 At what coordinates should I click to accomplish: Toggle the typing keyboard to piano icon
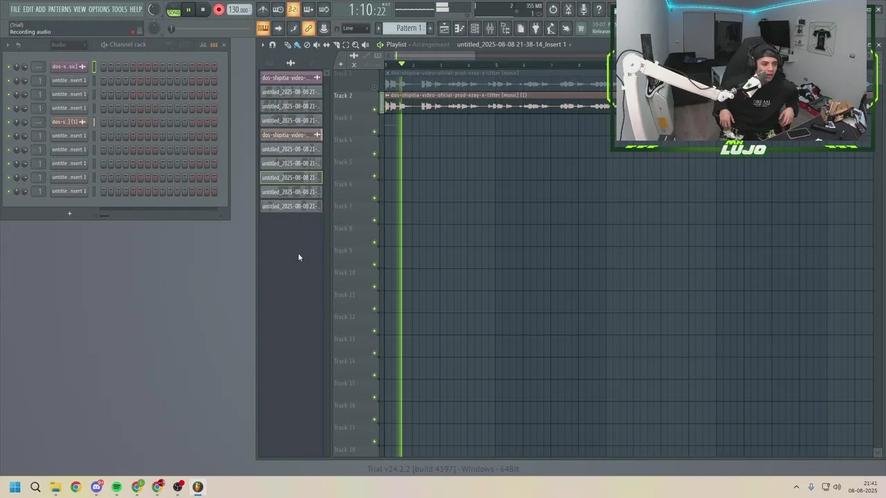coord(263,28)
